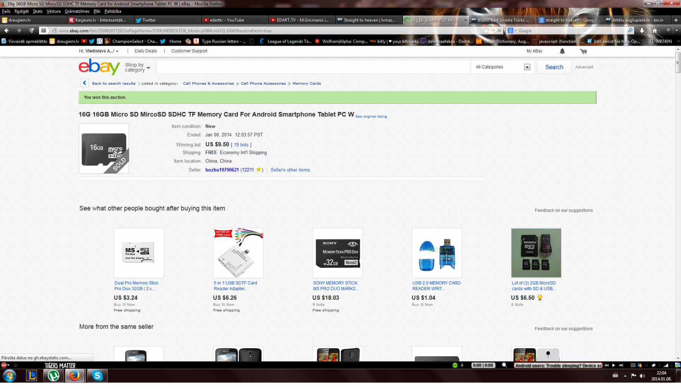Click the eBay logo
The image size is (681, 389).
click(x=99, y=67)
